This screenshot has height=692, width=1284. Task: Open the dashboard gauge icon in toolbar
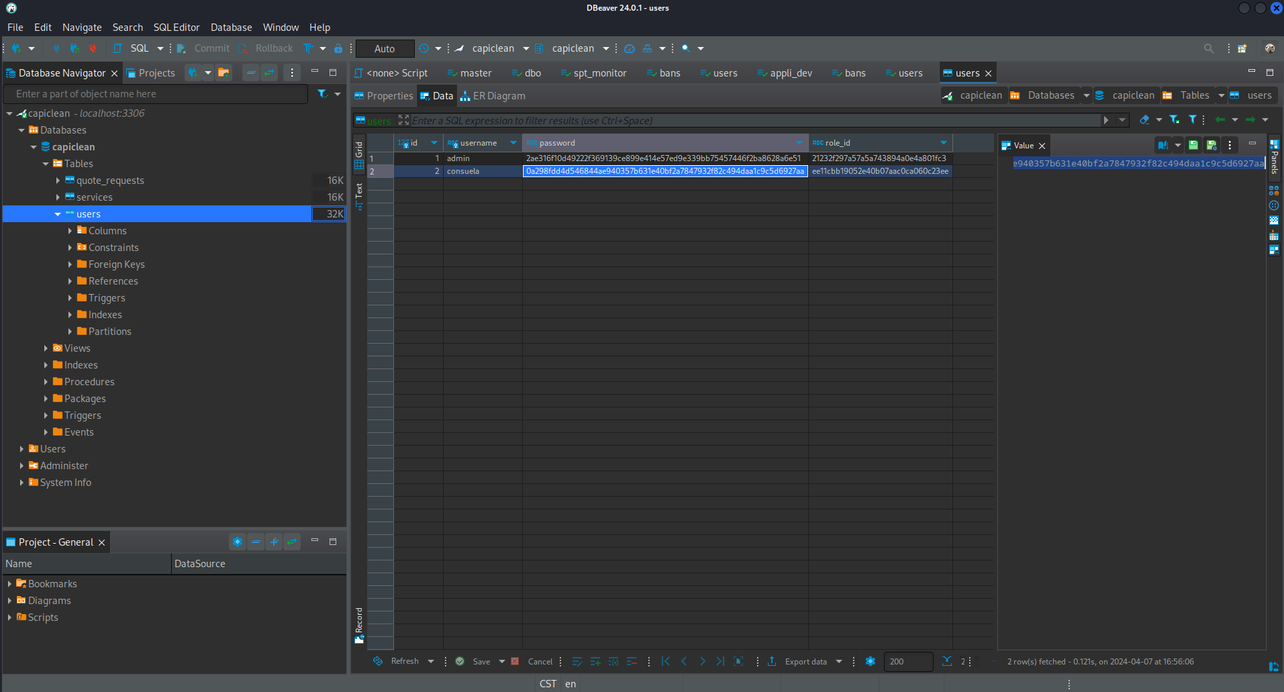(630, 48)
